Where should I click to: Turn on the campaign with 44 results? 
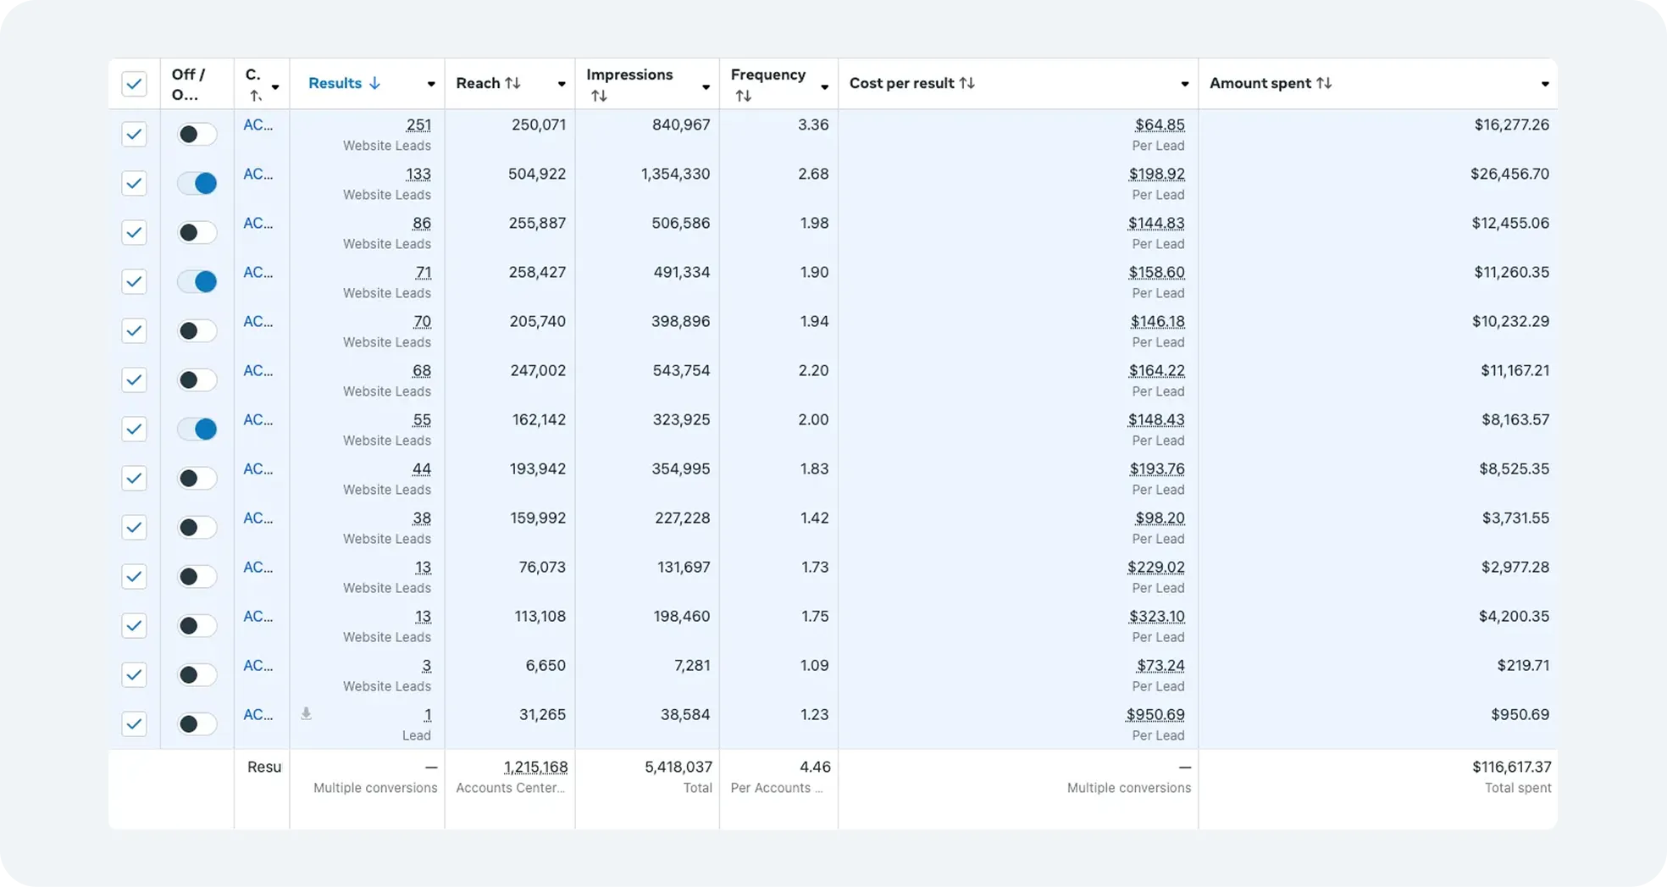[x=197, y=478]
